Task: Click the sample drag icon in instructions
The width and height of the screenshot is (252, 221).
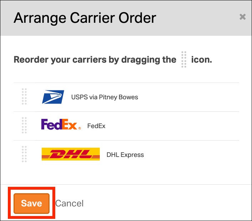Action: pos(184,59)
